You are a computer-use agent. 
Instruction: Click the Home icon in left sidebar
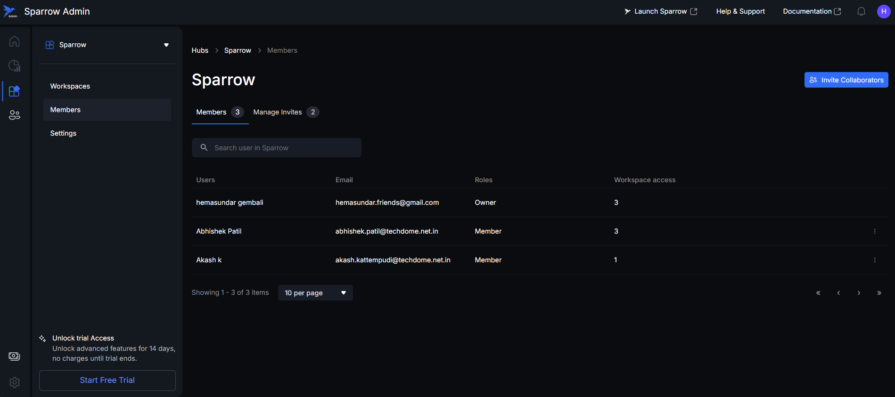pos(14,41)
